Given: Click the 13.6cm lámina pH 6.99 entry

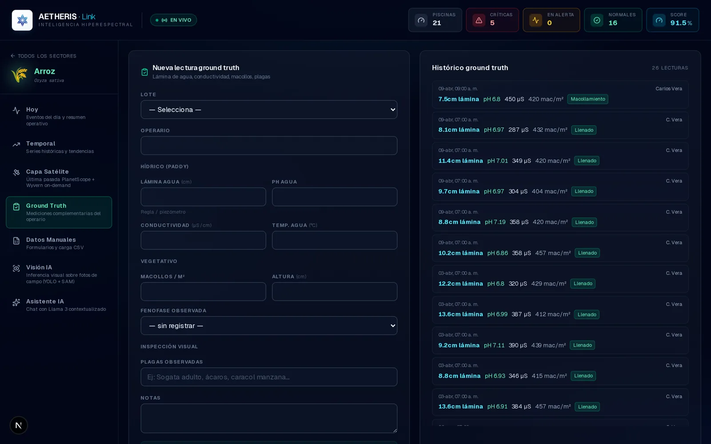Looking at the screenshot, I should [x=560, y=310].
